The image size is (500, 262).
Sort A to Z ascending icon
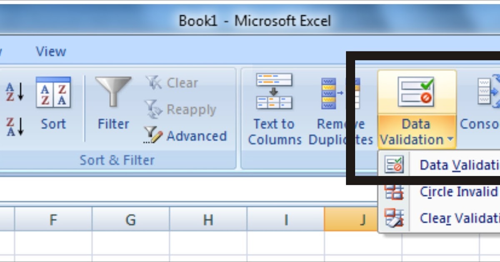pos(14,91)
